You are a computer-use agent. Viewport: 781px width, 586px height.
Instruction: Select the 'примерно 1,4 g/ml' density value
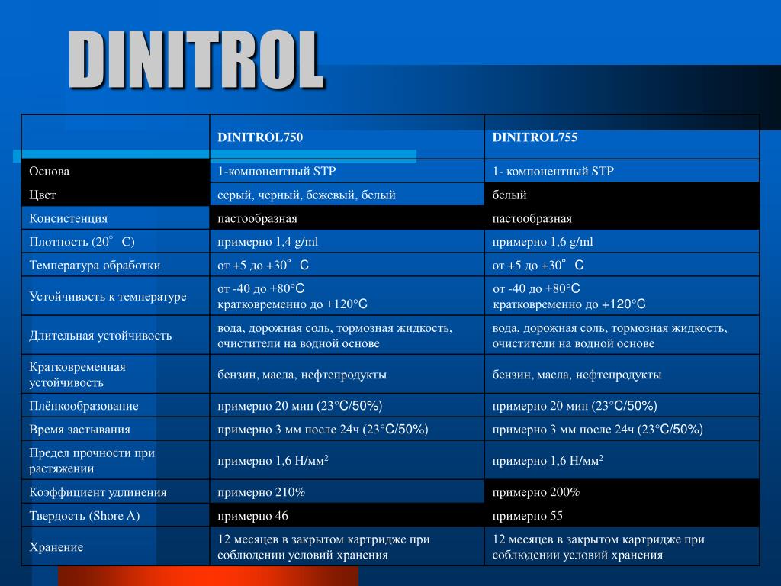(x=268, y=242)
